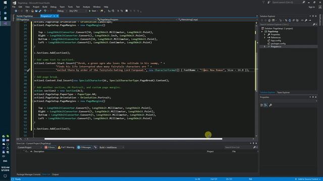Open the Current Project scope dropdown

coord(29,147)
